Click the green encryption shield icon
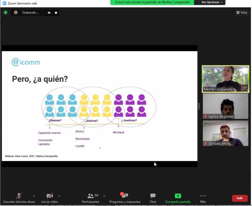Image resolution: width=252 pixels, height=206 pixels. 5,13
